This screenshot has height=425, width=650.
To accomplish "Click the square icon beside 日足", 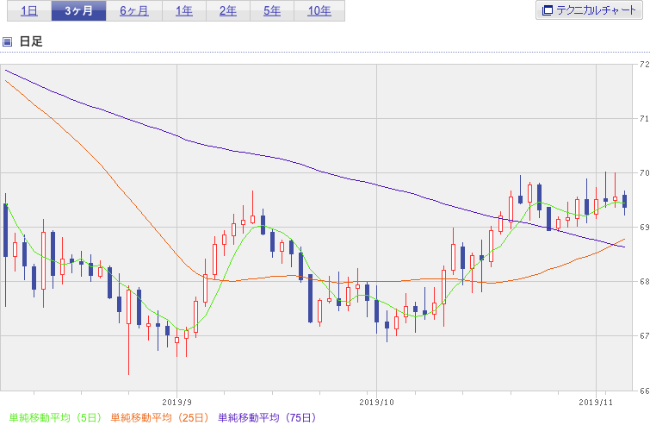I will pyautogui.click(x=7, y=41).
